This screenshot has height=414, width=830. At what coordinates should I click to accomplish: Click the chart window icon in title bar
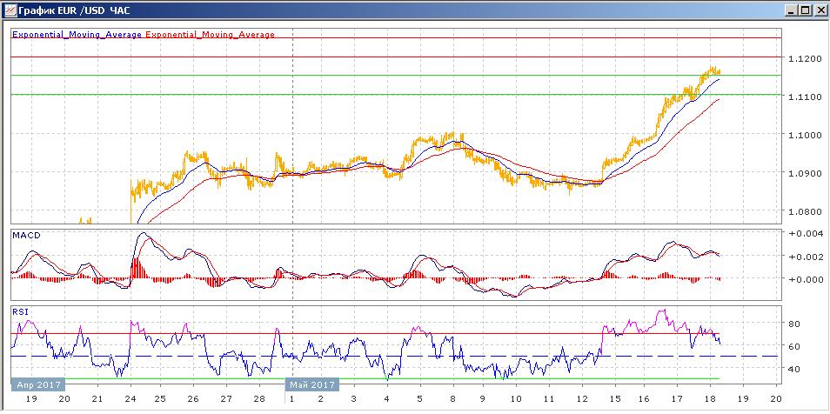[10, 10]
